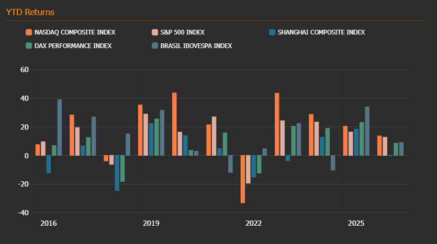Select the 2021 Brasil Ibovespa negative bar

(x=230, y=164)
